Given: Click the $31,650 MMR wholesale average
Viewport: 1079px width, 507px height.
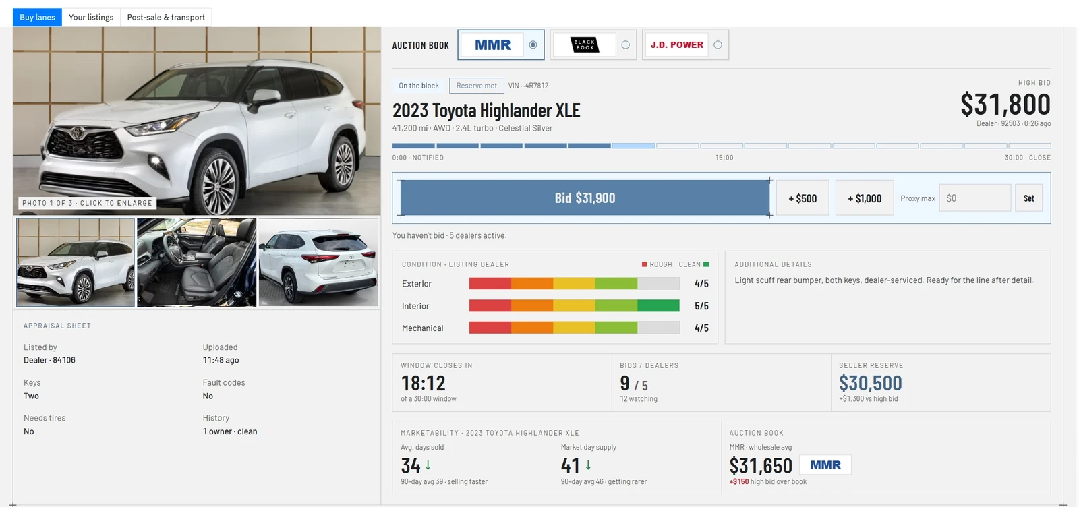Looking at the screenshot, I should pos(761,466).
